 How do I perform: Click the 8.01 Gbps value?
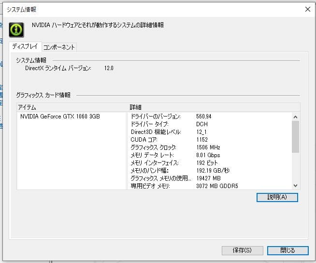click(x=208, y=155)
